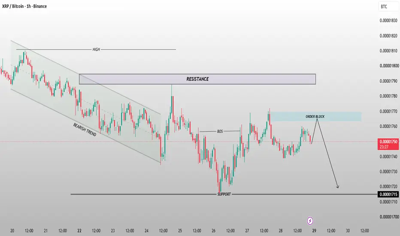The width and height of the screenshot is (400, 236).
Task: Click bold date 22 on the time axis
Action: [x=79, y=231]
